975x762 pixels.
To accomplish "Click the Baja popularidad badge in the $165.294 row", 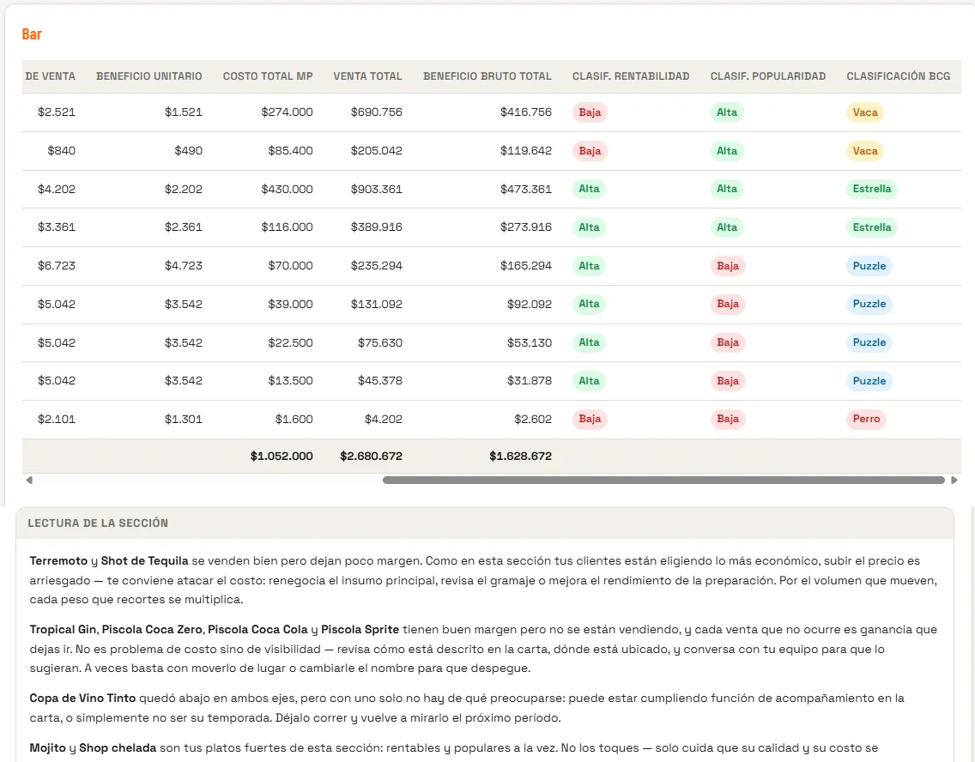I will coord(728,266).
